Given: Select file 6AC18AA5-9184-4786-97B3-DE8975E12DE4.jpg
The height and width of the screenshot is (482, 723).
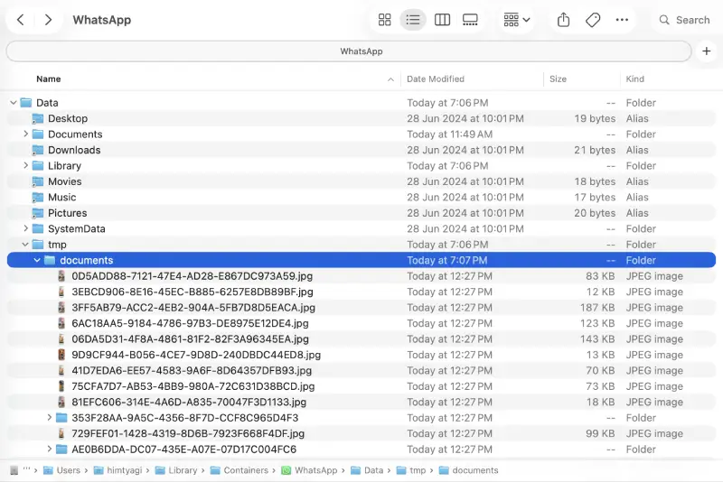Looking at the screenshot, I should pos(190,323).
